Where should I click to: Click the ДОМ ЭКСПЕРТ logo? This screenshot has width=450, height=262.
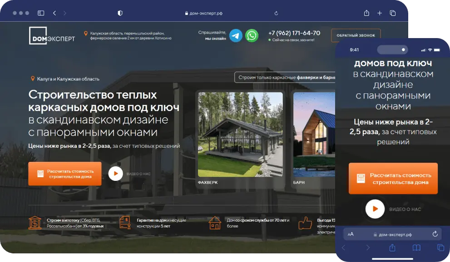click(52, 36)
